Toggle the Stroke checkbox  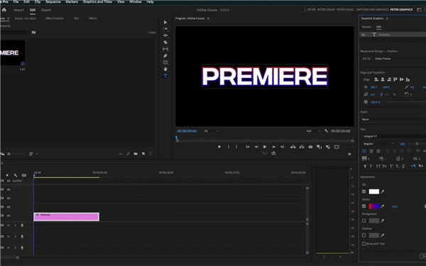point(364,206)
